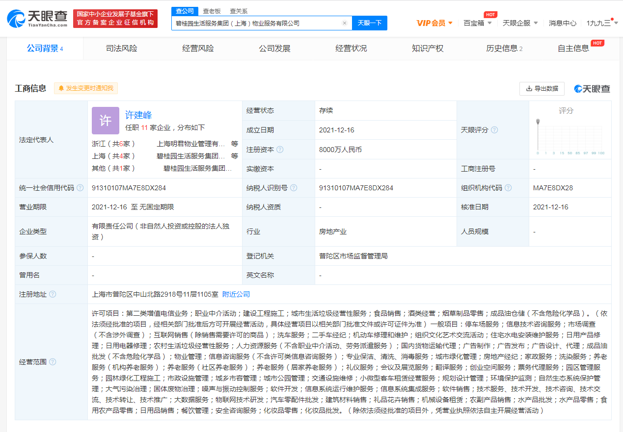
Task: Expand the 天眼企服 dropdown
Action: coord(520,23)
